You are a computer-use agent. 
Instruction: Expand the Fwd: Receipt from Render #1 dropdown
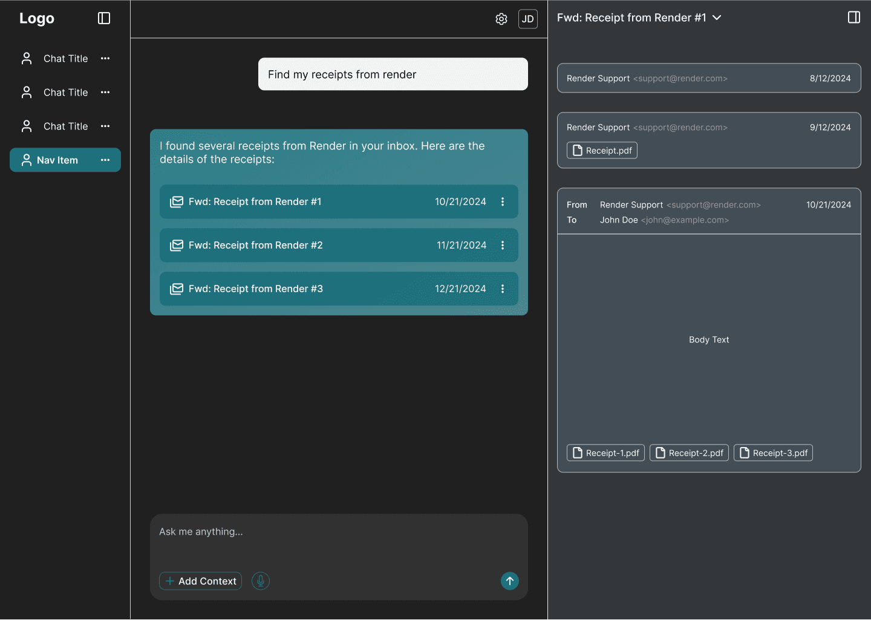coord(717,18)
